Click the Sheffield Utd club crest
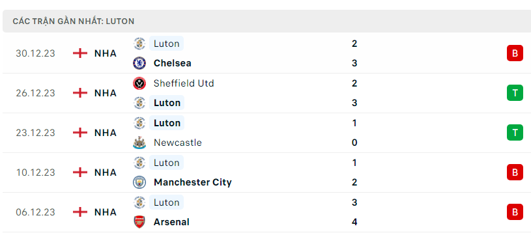Viewport: 531px width, 235px height. coord(139,83)
